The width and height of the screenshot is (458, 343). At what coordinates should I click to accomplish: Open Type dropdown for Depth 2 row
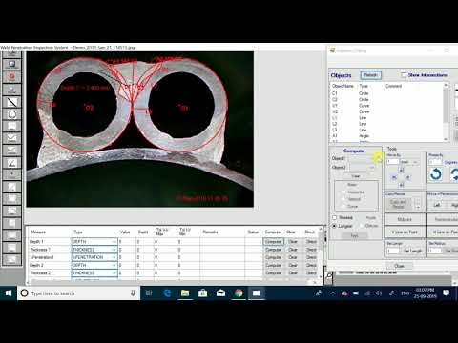click(114, 265)
